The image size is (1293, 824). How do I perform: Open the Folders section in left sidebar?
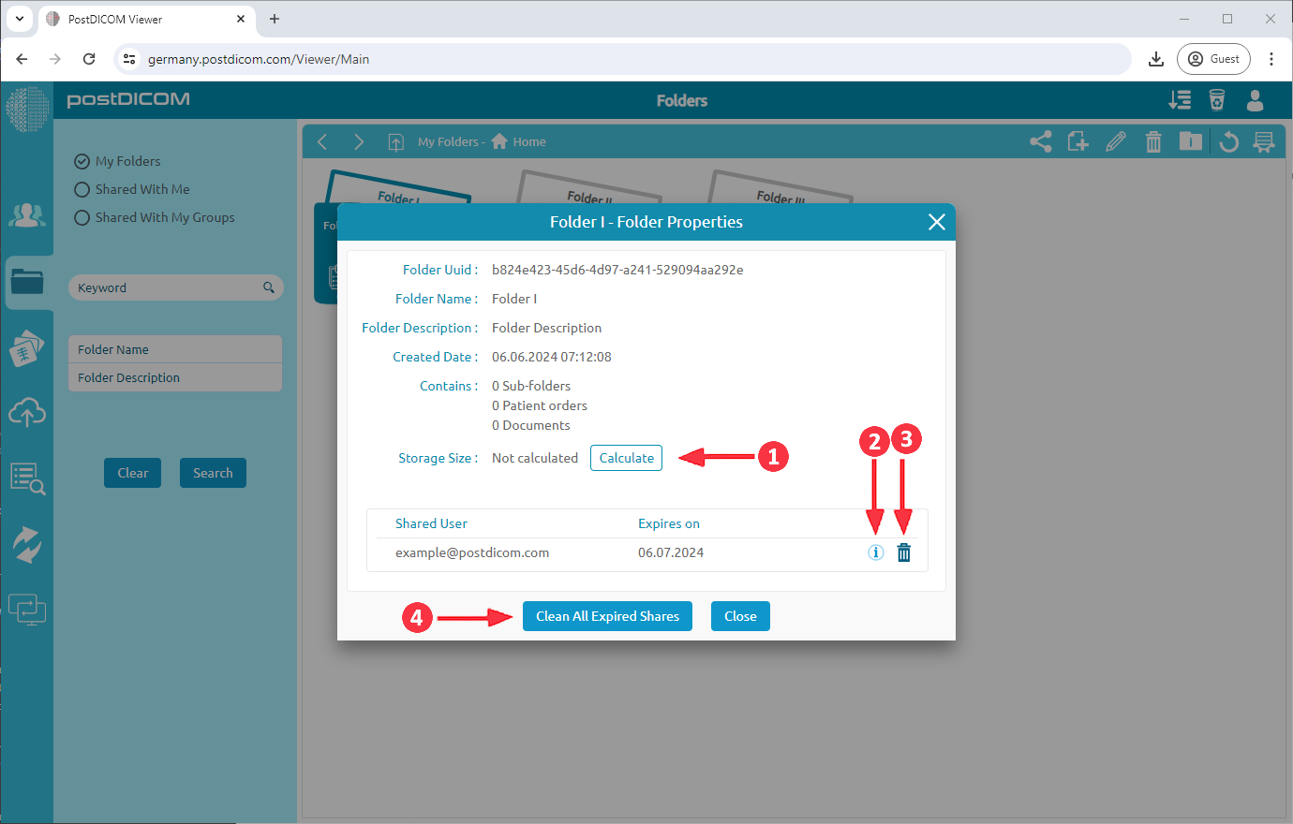[27, 282]
